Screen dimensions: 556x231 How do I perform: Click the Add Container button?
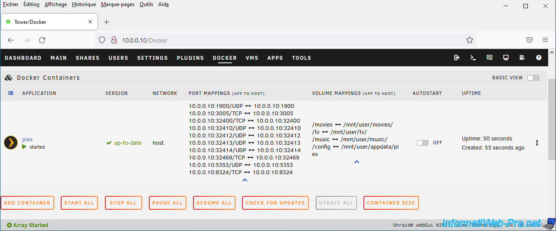(27, 203)
